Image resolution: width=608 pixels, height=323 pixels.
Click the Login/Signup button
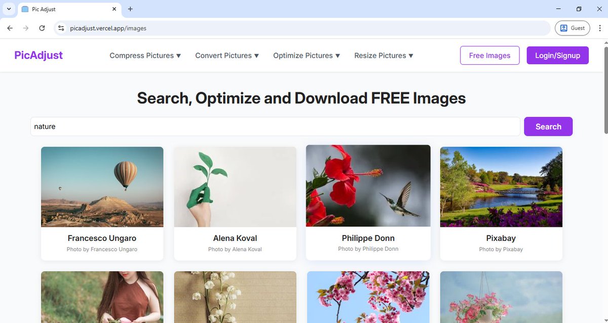[x=557, y=56]
